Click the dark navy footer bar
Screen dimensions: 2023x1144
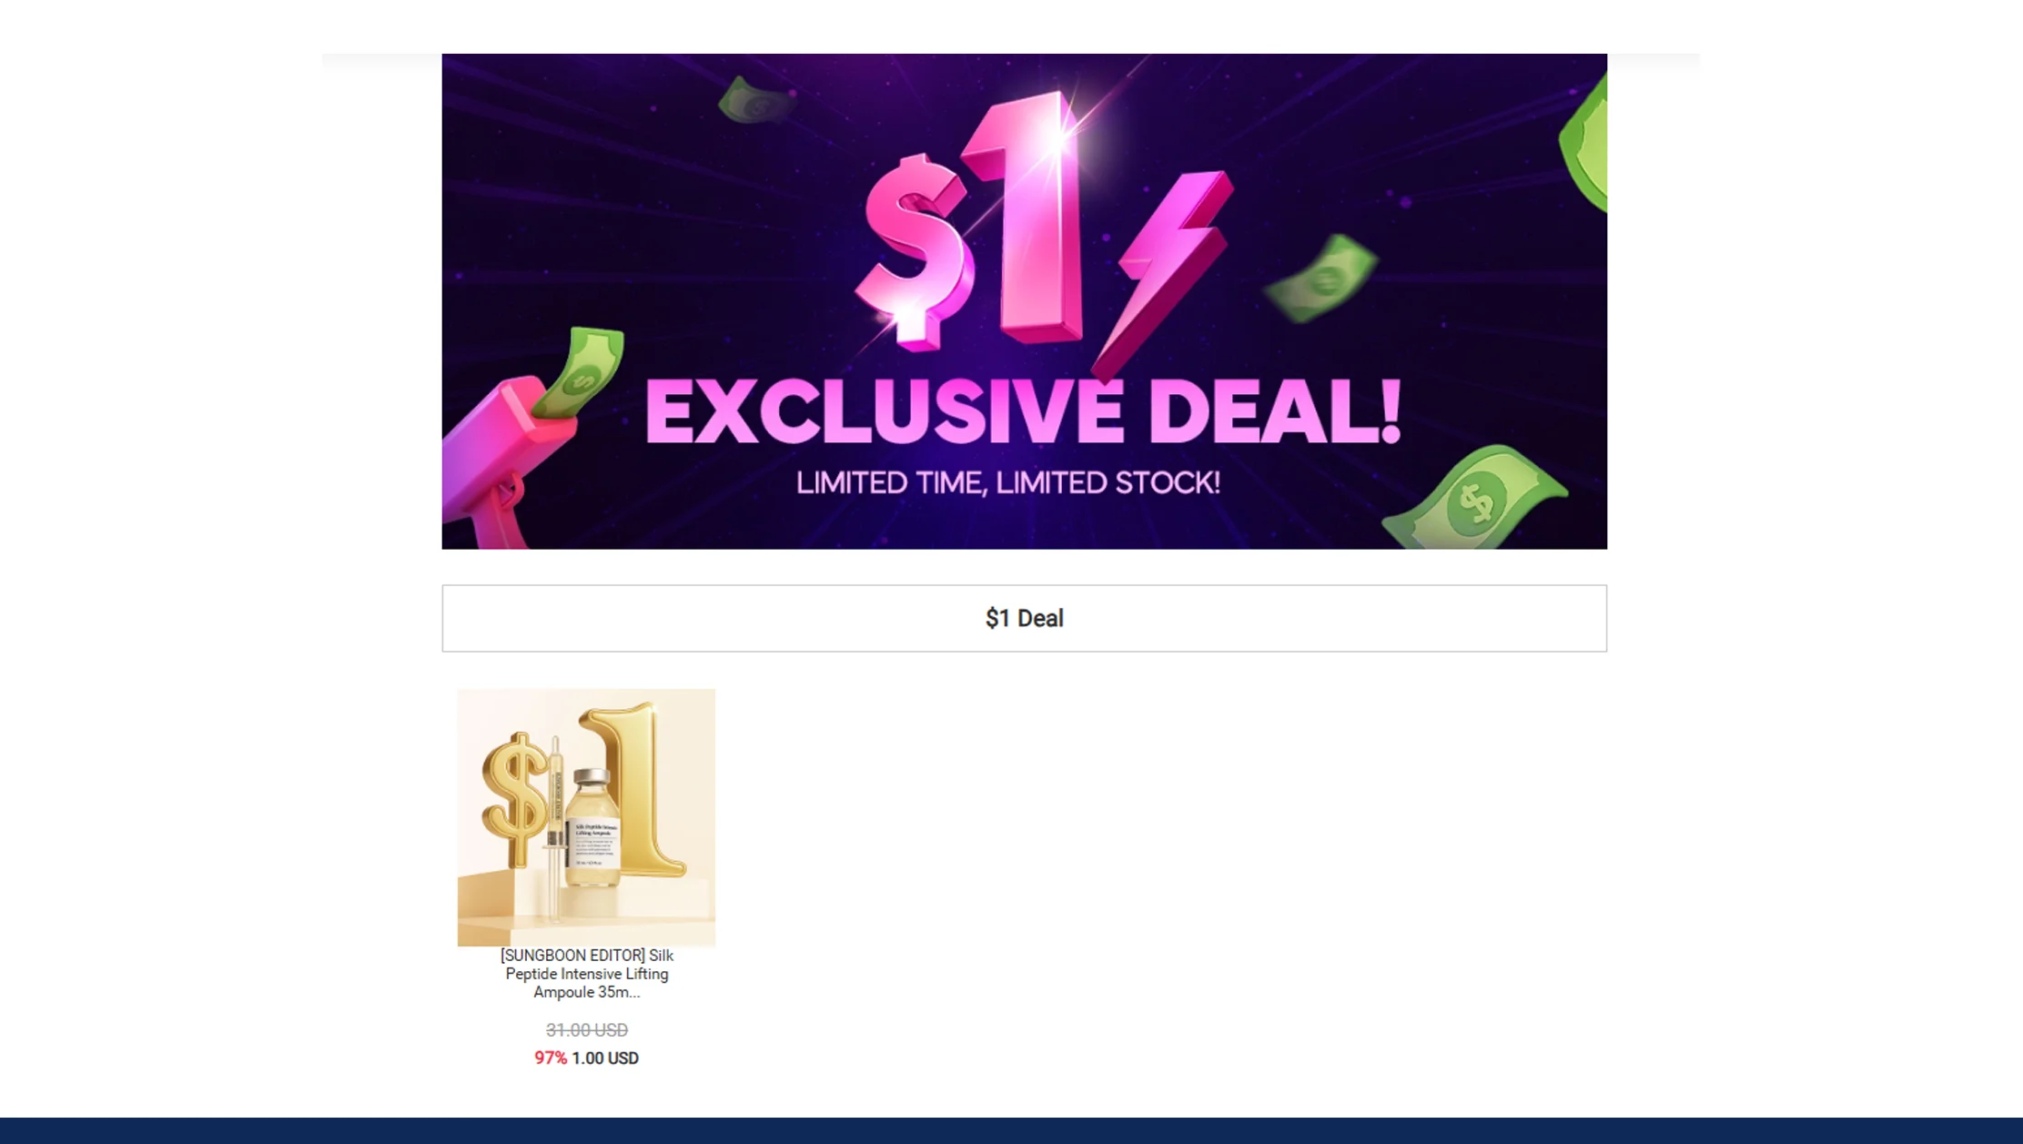pyautogui.click(x=1011, y=1130)
